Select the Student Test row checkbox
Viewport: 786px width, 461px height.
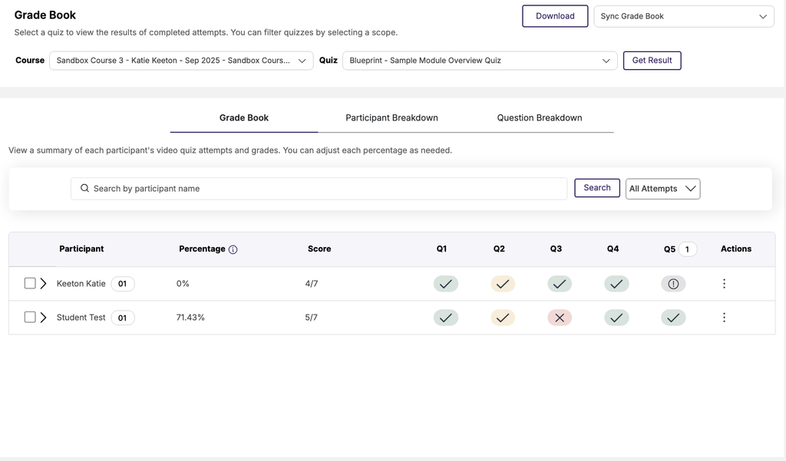pyautogui.click(x=30, y=318)
